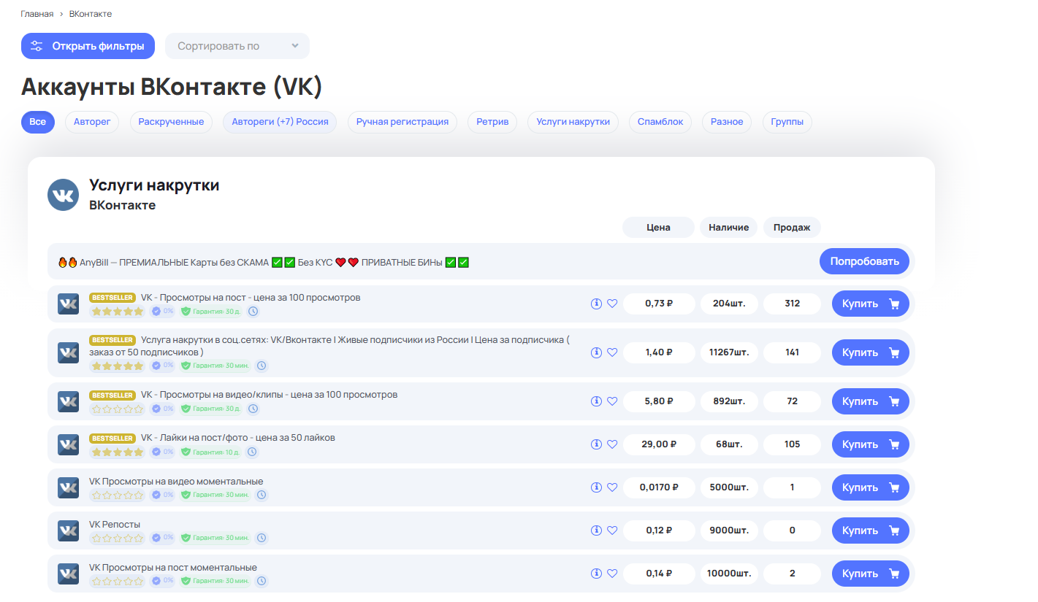The height and width of the screenshot is (602, 1038).
Task: Click BESTSELLER badge on Просмотры на видео/клипы
Action: (x=112, y=395)
